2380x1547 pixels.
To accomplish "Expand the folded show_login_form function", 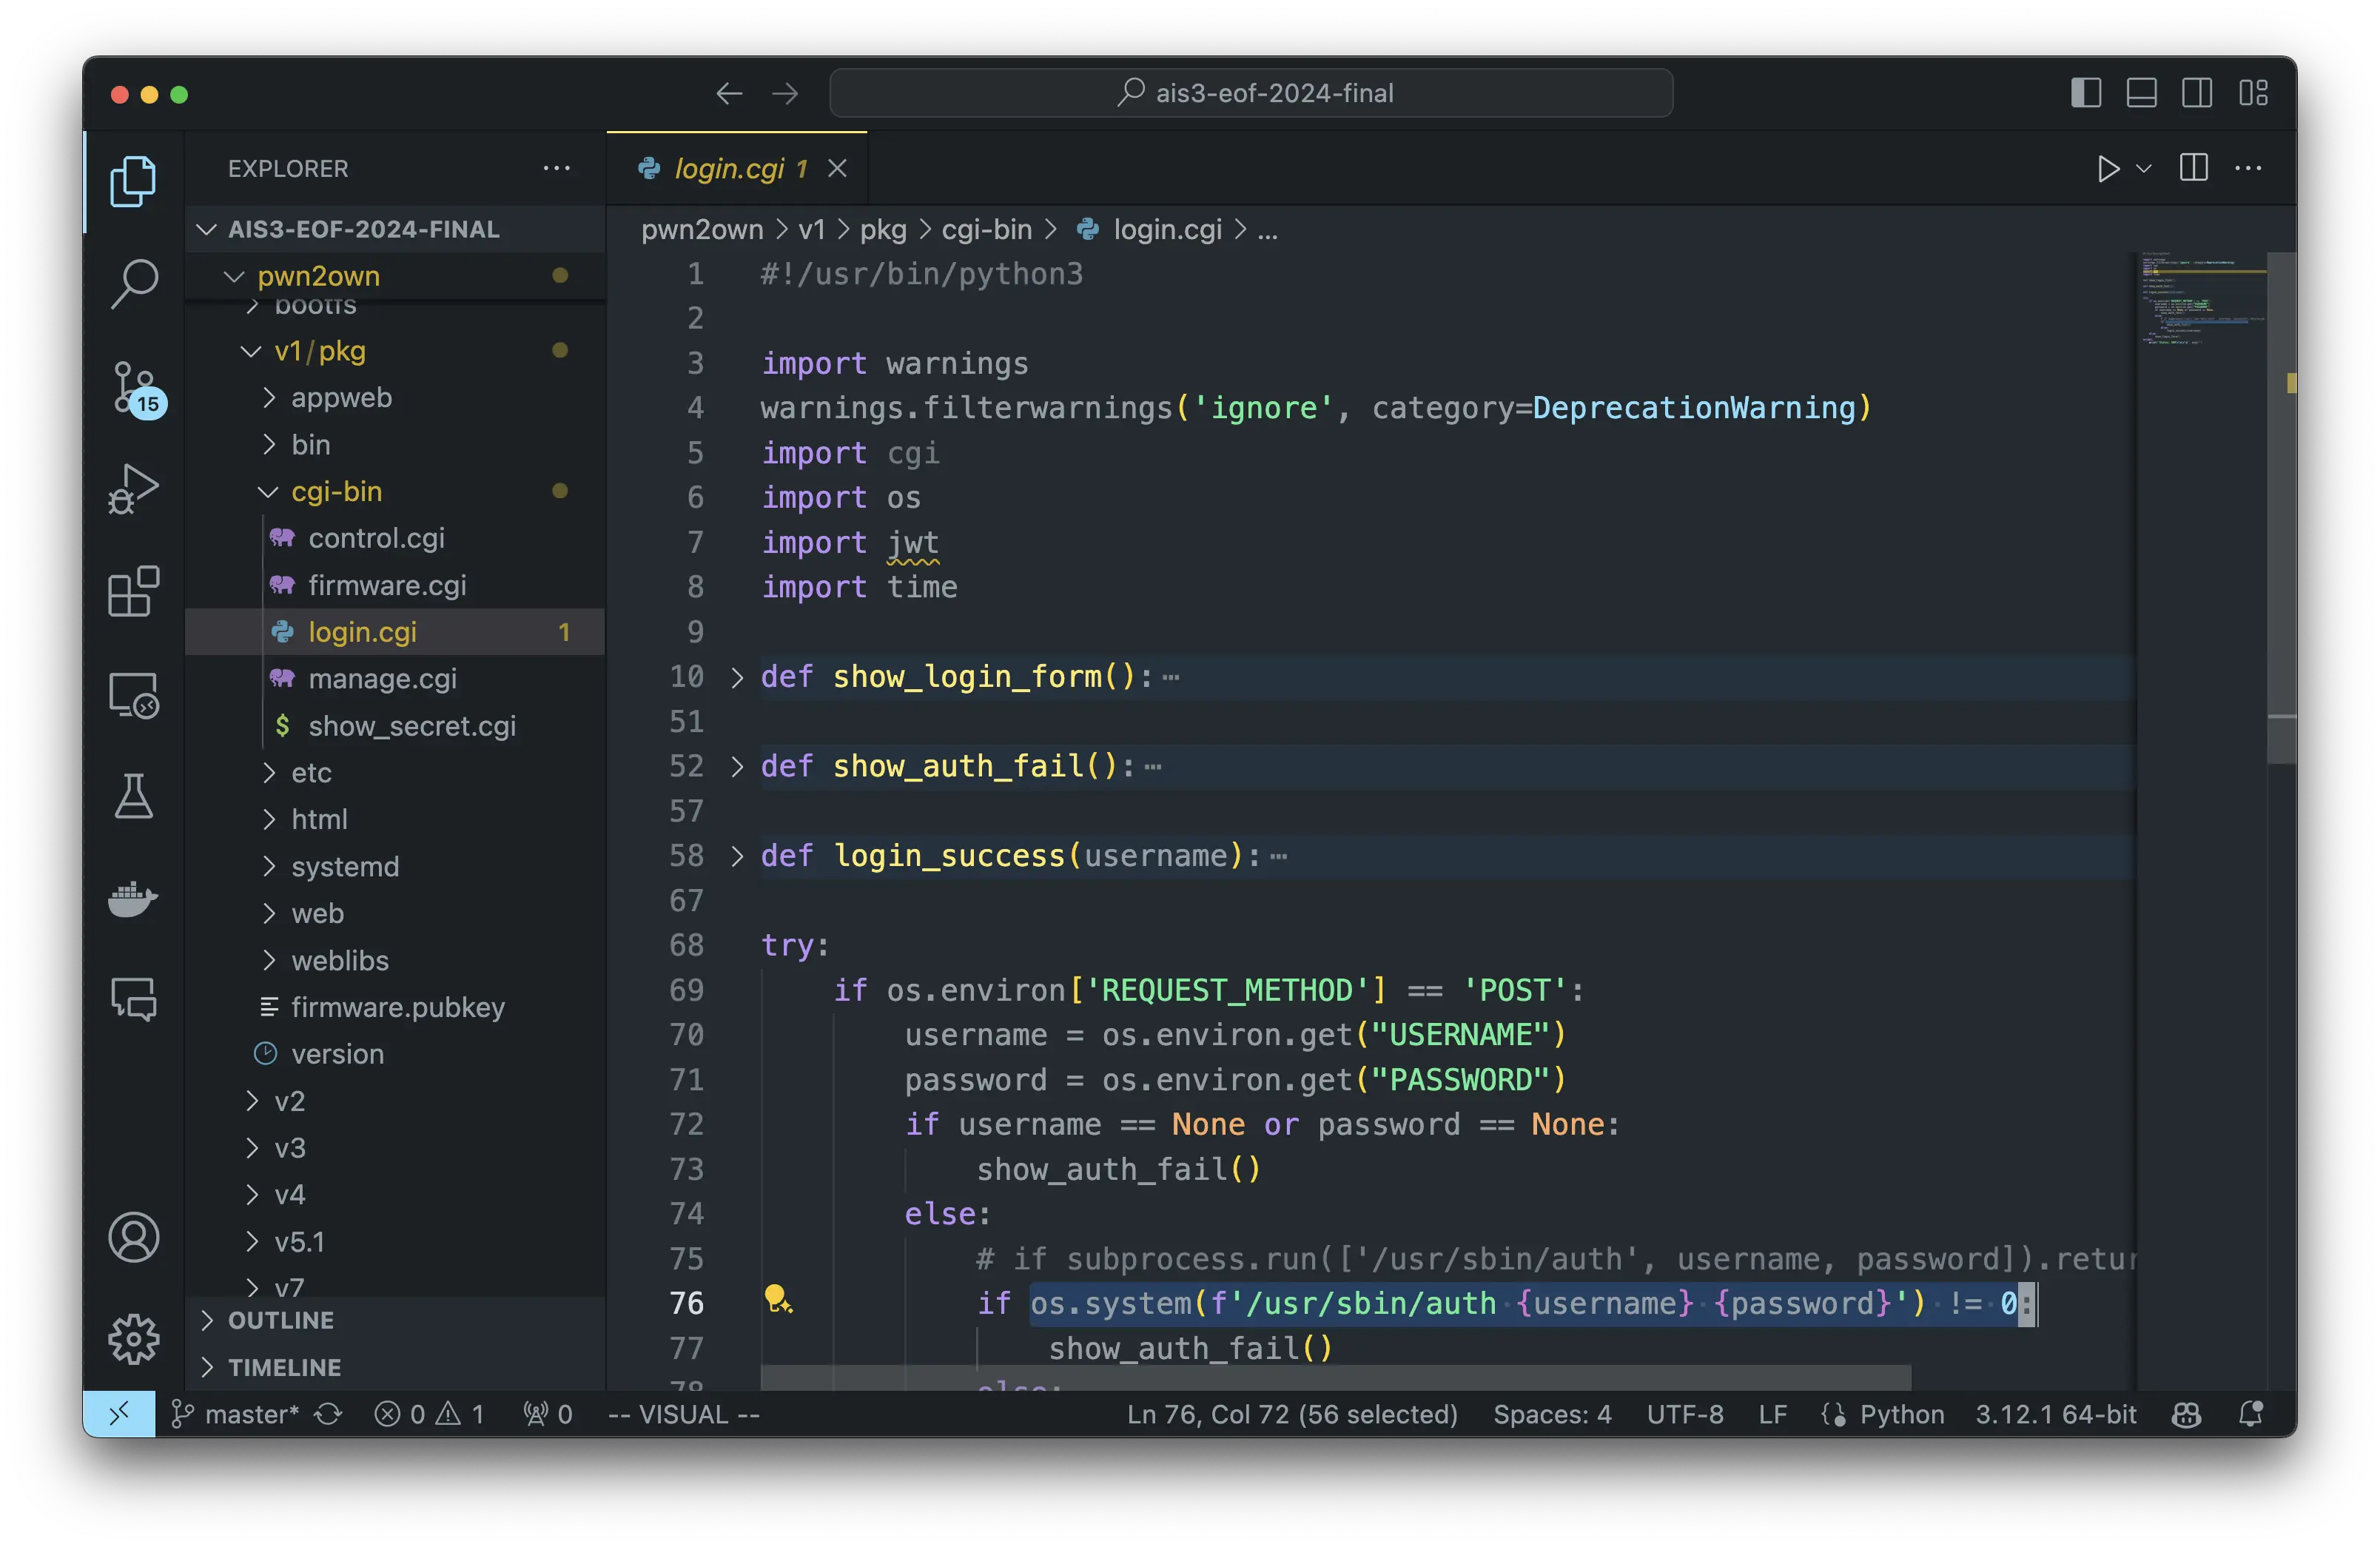I will (737, 677).
